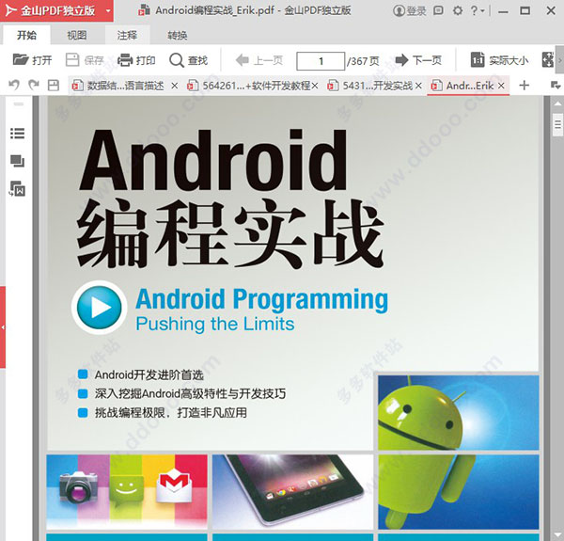Go to next page 下一页
564x541 pixels.
418,60
